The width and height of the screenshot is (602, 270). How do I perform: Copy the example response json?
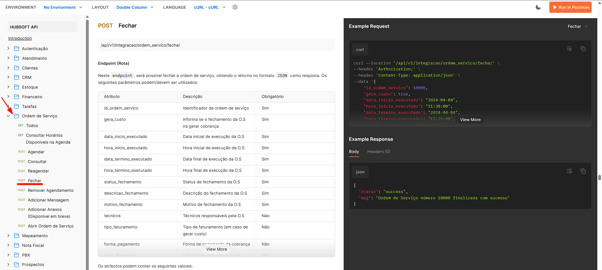[583, 171]
